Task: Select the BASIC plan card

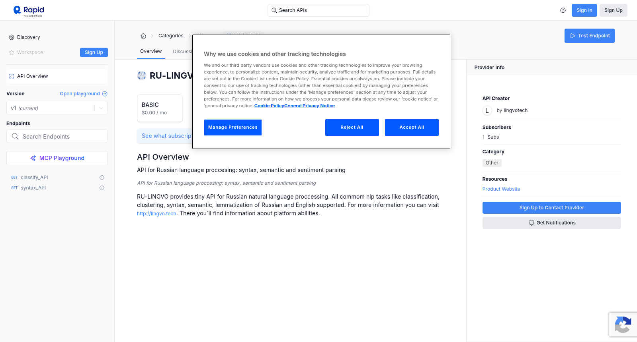Action: (160, 108)
